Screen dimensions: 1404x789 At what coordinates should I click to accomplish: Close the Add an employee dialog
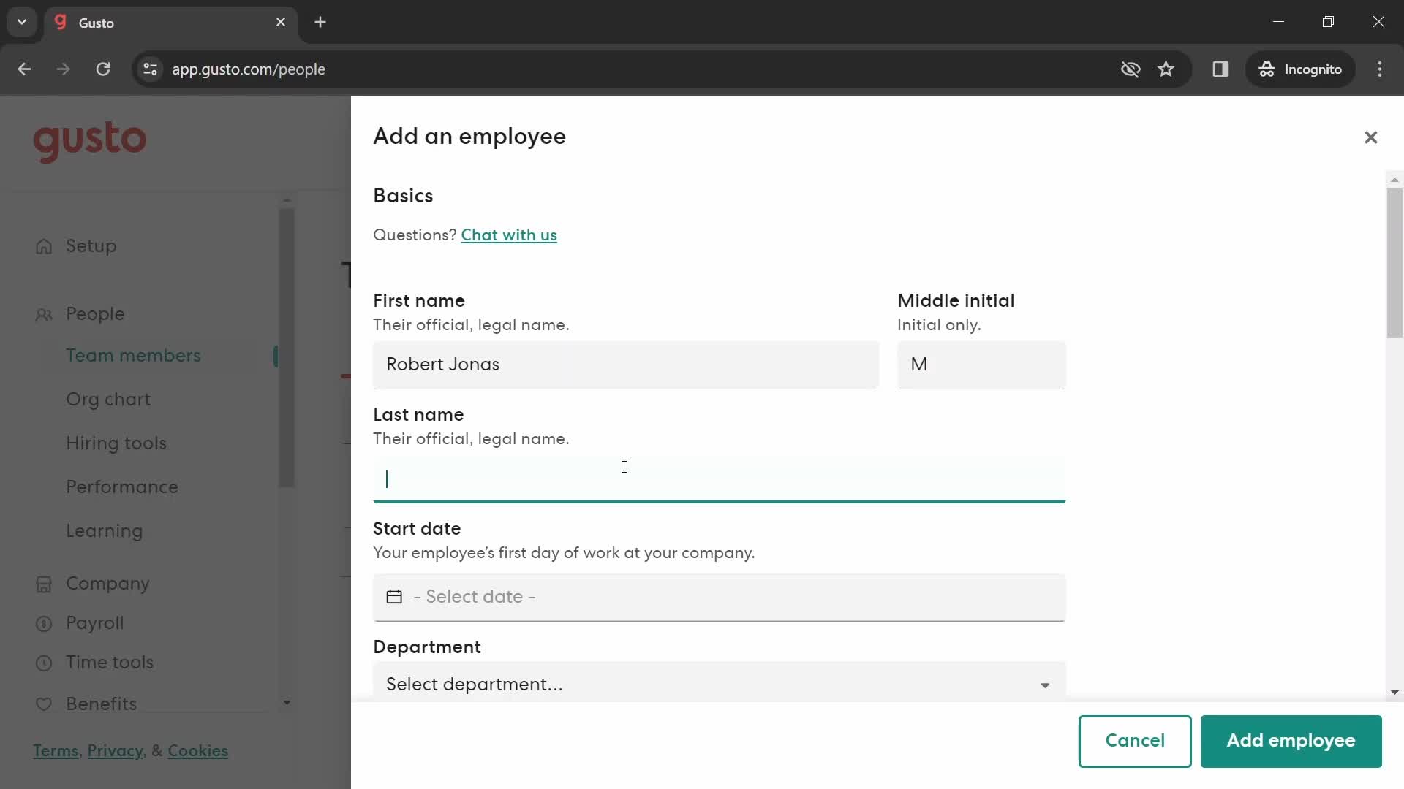(x=1371, y=137)
